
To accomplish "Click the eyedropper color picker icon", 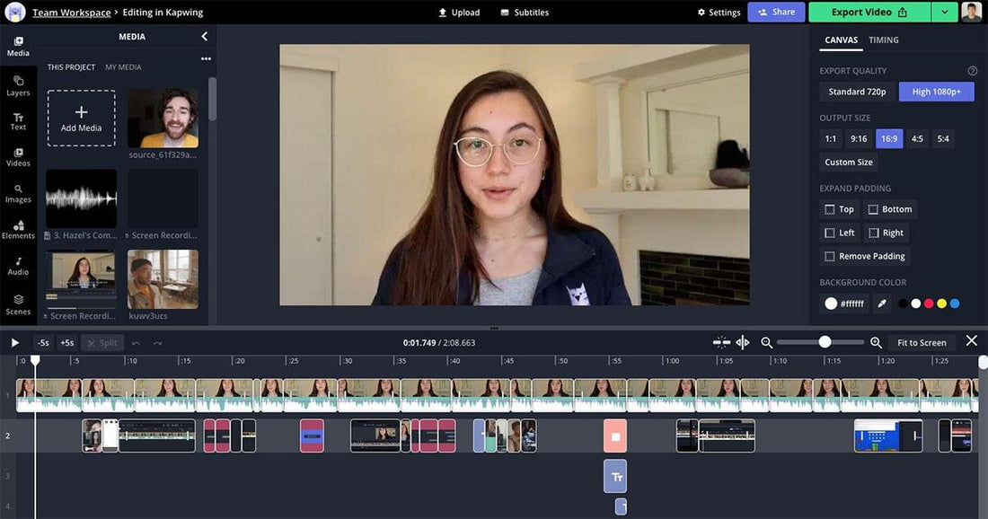I will pyautogui.click(x=882, y=303).
